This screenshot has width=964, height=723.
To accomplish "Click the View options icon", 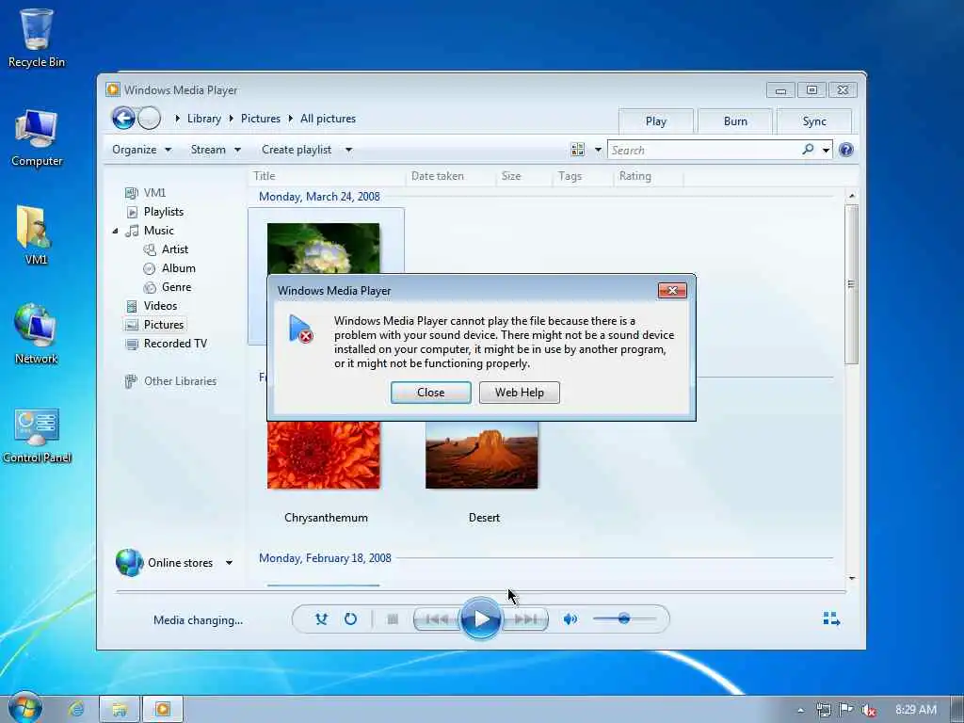I will tap(577, 150).
